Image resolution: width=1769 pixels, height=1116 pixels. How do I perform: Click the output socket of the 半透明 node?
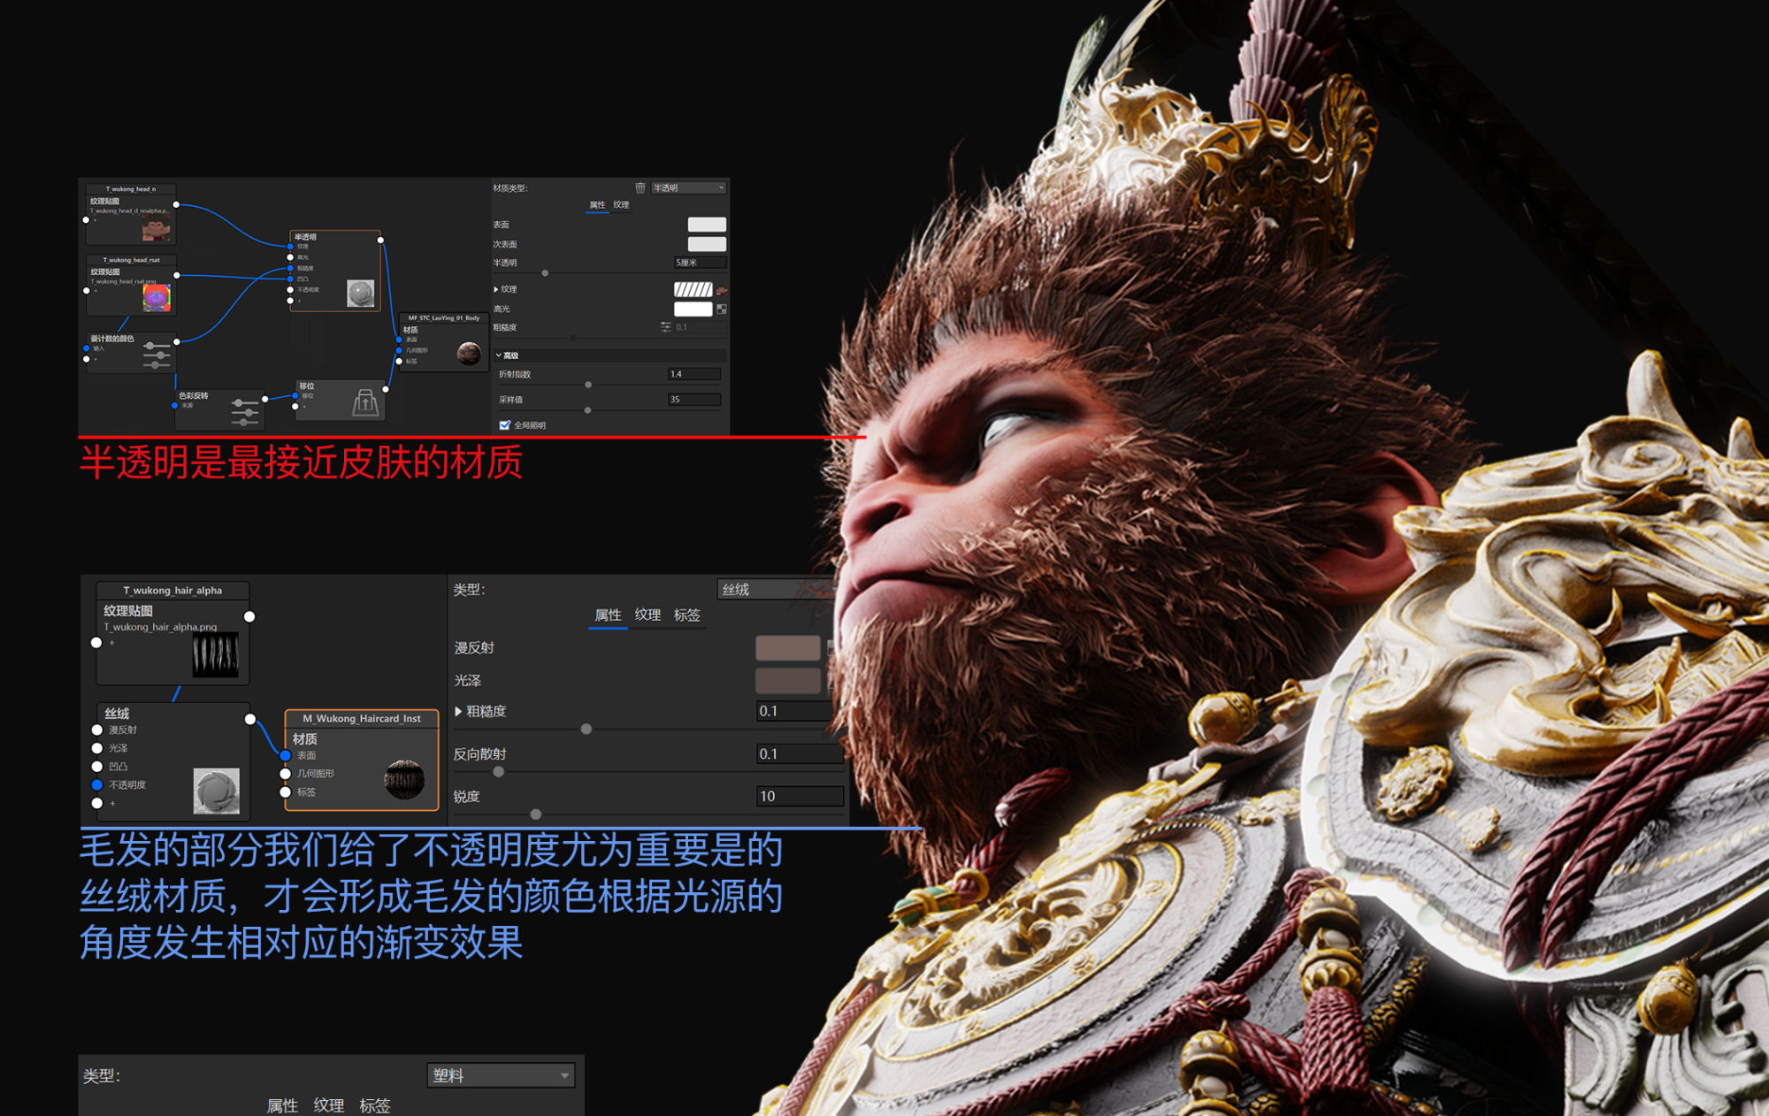[380, 240]
